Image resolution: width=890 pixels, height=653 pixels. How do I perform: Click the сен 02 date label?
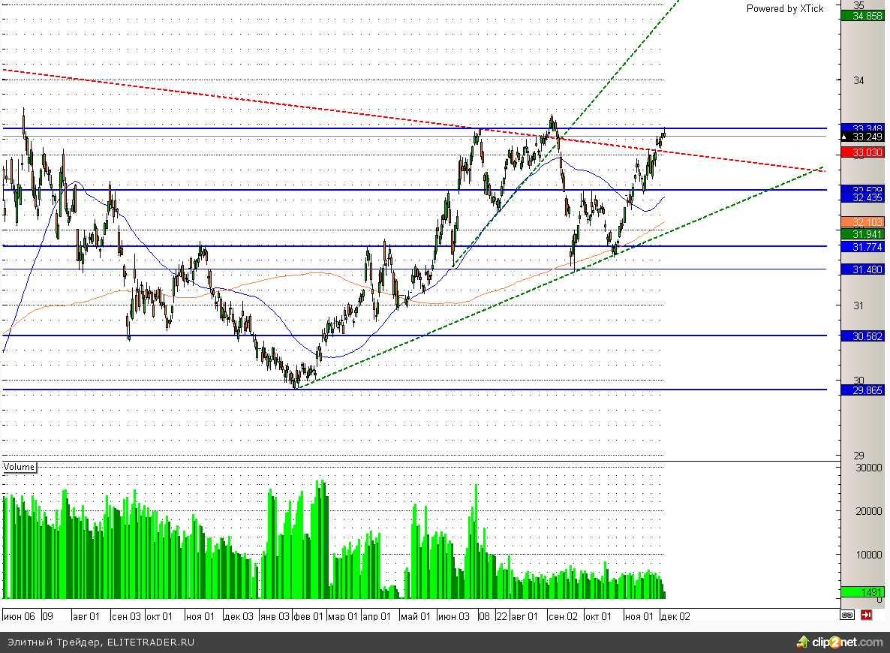point(563,616)
